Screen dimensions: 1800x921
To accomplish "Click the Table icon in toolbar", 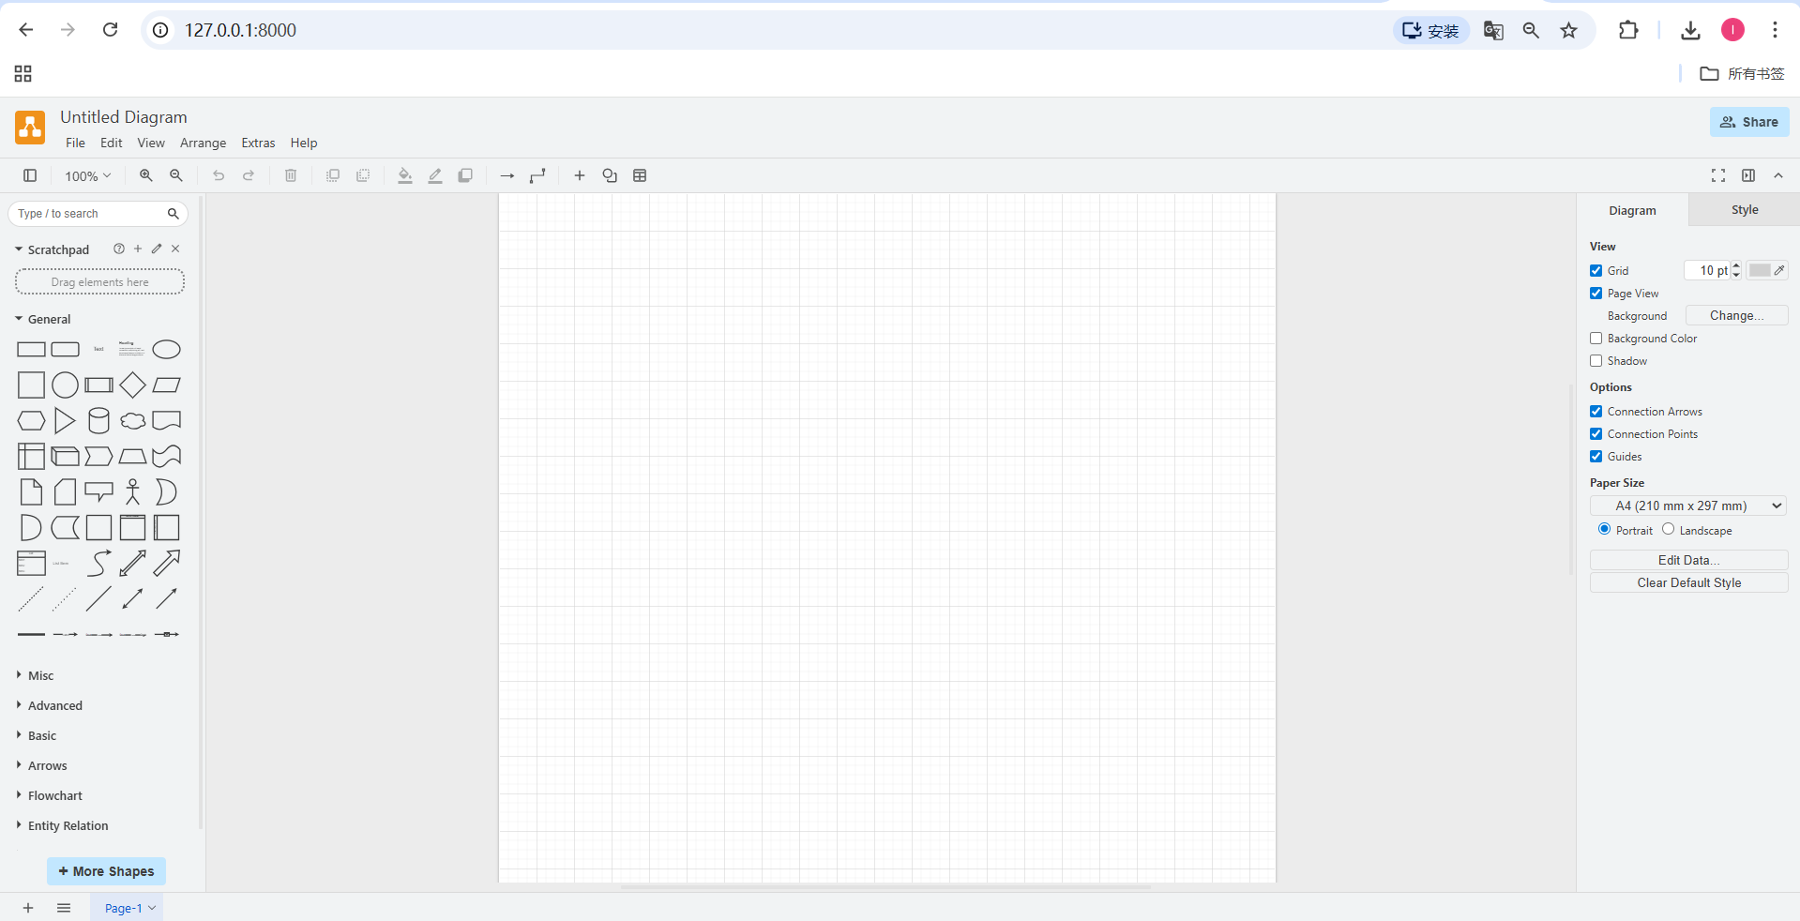I will pyautogui.click(x=640, y=175).
